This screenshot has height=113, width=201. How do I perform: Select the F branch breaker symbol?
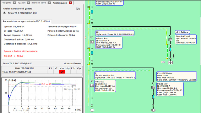coord(92,85)
